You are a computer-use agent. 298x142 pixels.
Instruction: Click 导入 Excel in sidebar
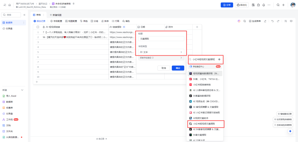pos(11,96)
